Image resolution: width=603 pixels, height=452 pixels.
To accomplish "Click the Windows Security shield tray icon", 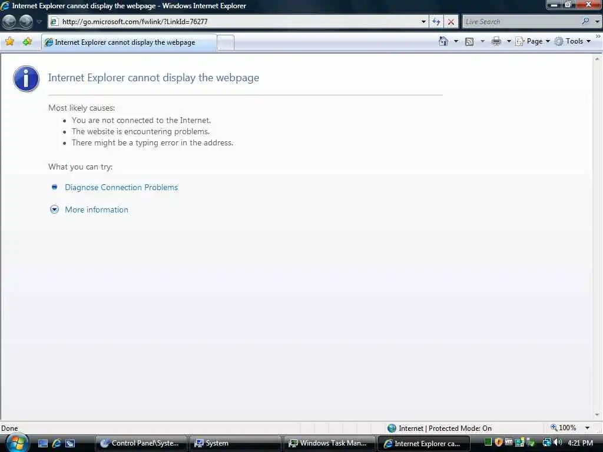I will click(499, 443).
